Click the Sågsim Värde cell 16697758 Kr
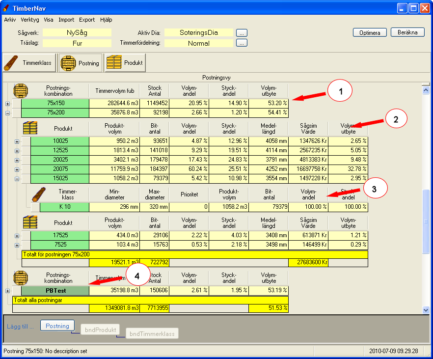433x359 pixels. click(308, 169)
